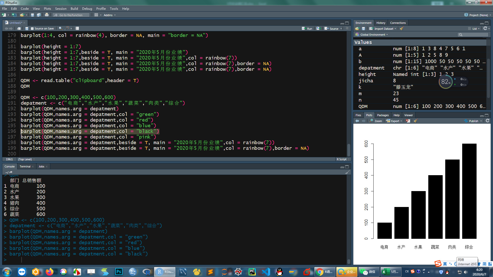This screenshot has height=277, width=493.
Task: Save the current script with the floppy icon
Action: [27, 28]
